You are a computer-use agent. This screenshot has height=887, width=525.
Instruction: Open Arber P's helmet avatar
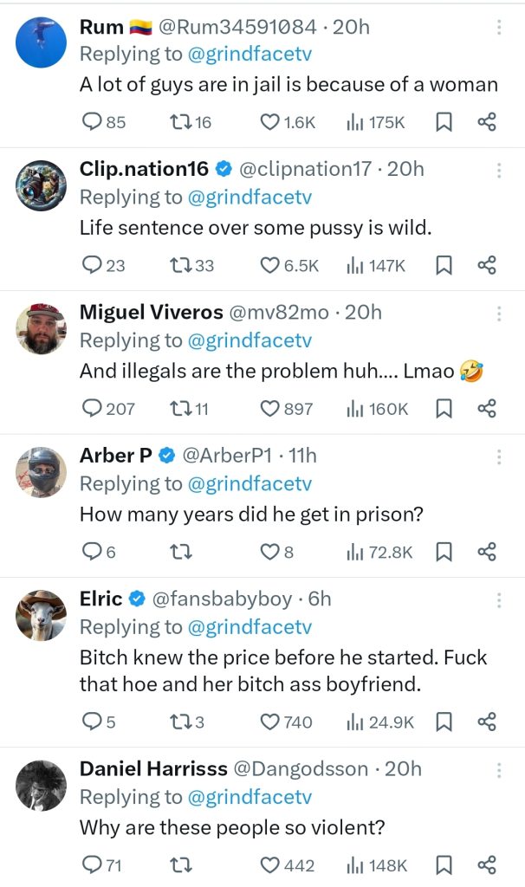coord(42,472)
